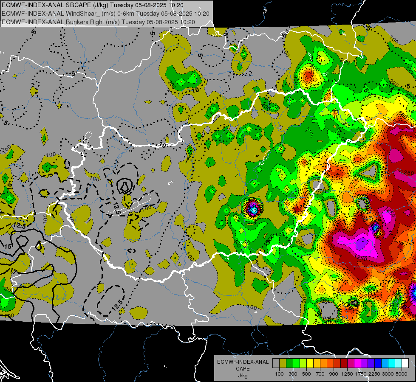
Task: Click the CAPE label in legend
Action: click(243, 368)
